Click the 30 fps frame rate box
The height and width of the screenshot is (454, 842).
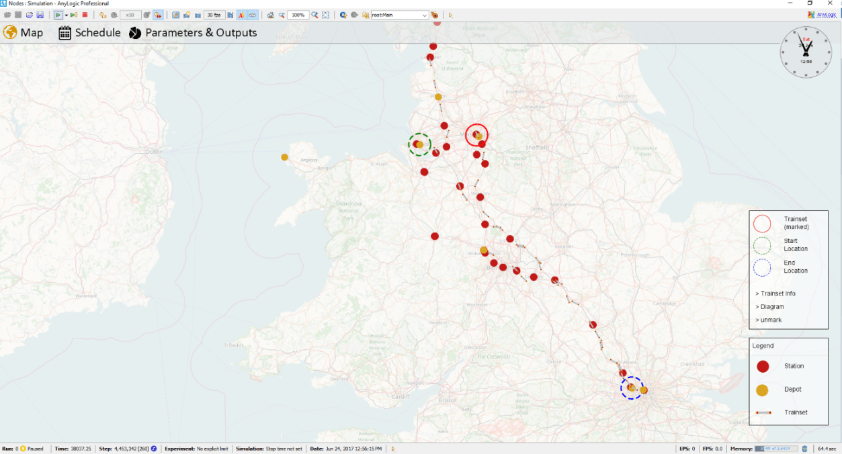pos(214,15)
